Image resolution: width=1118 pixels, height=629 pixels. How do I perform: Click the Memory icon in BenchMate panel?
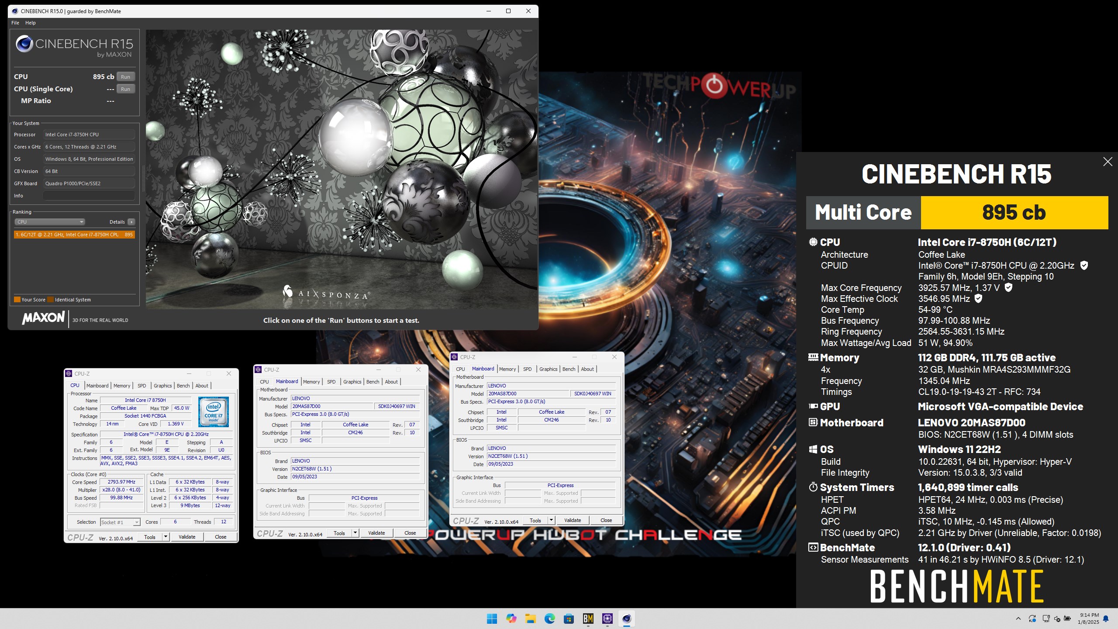(813, 357)
